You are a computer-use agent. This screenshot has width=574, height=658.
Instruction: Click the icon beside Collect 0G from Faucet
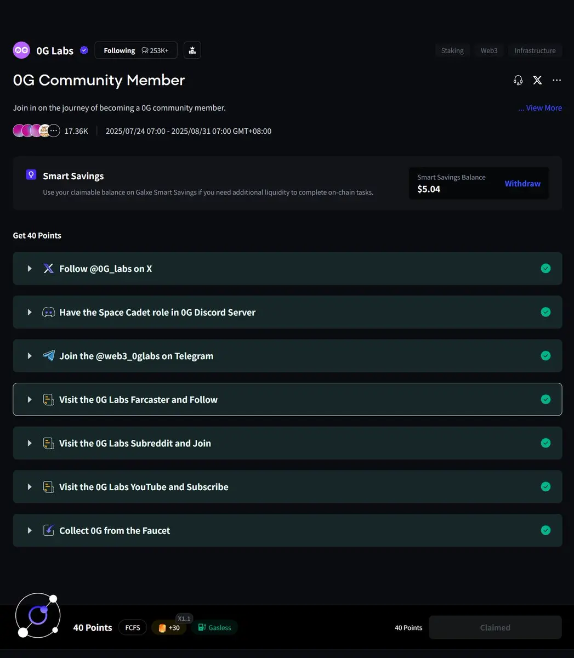(49, 530)
